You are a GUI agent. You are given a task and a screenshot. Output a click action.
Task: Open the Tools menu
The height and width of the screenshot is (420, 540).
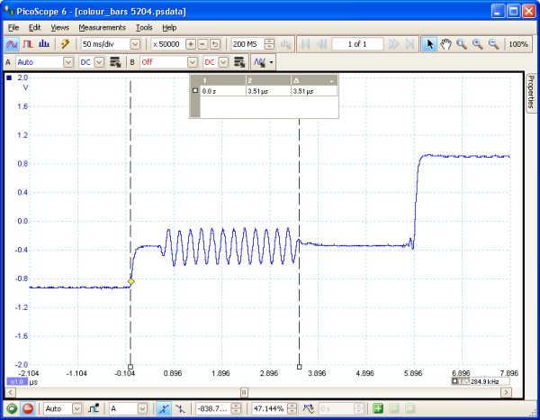[144, 28]
